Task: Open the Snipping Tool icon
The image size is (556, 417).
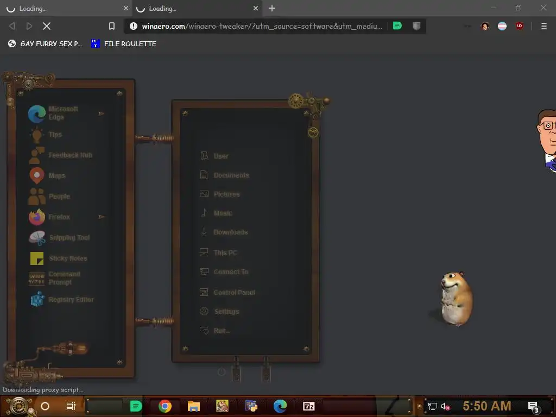Action: coord(36,238)
